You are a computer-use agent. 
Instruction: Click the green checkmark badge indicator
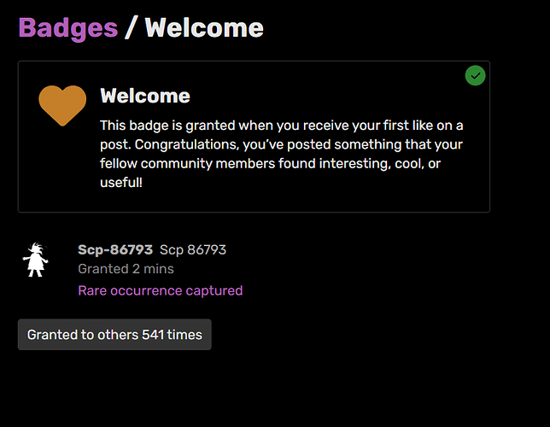click(x=476, y=75)
